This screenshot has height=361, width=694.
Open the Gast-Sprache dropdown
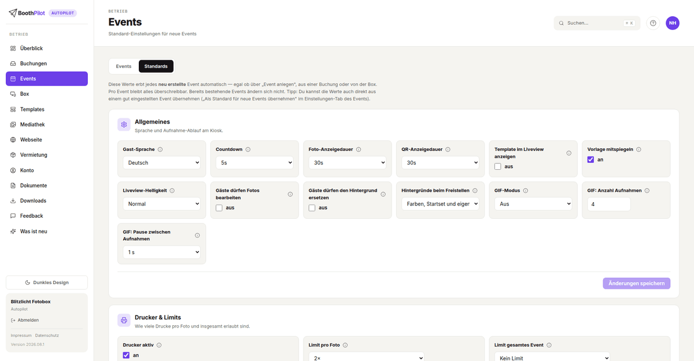(x=161, y=163)
